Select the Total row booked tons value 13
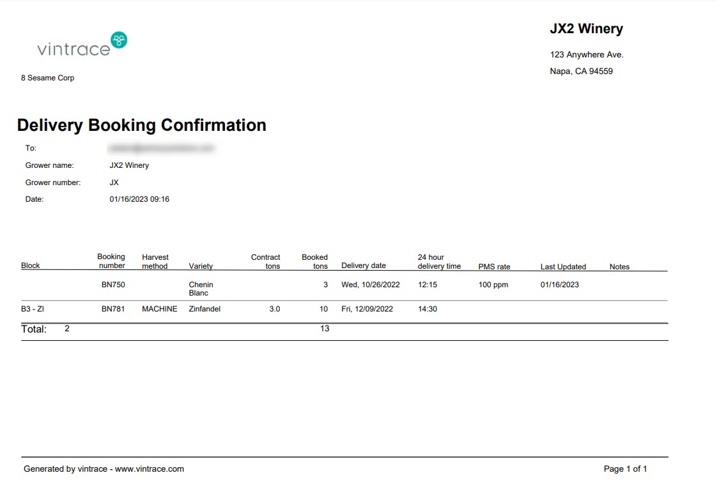The height and width of the screenshot is (503, 717). 325,328
